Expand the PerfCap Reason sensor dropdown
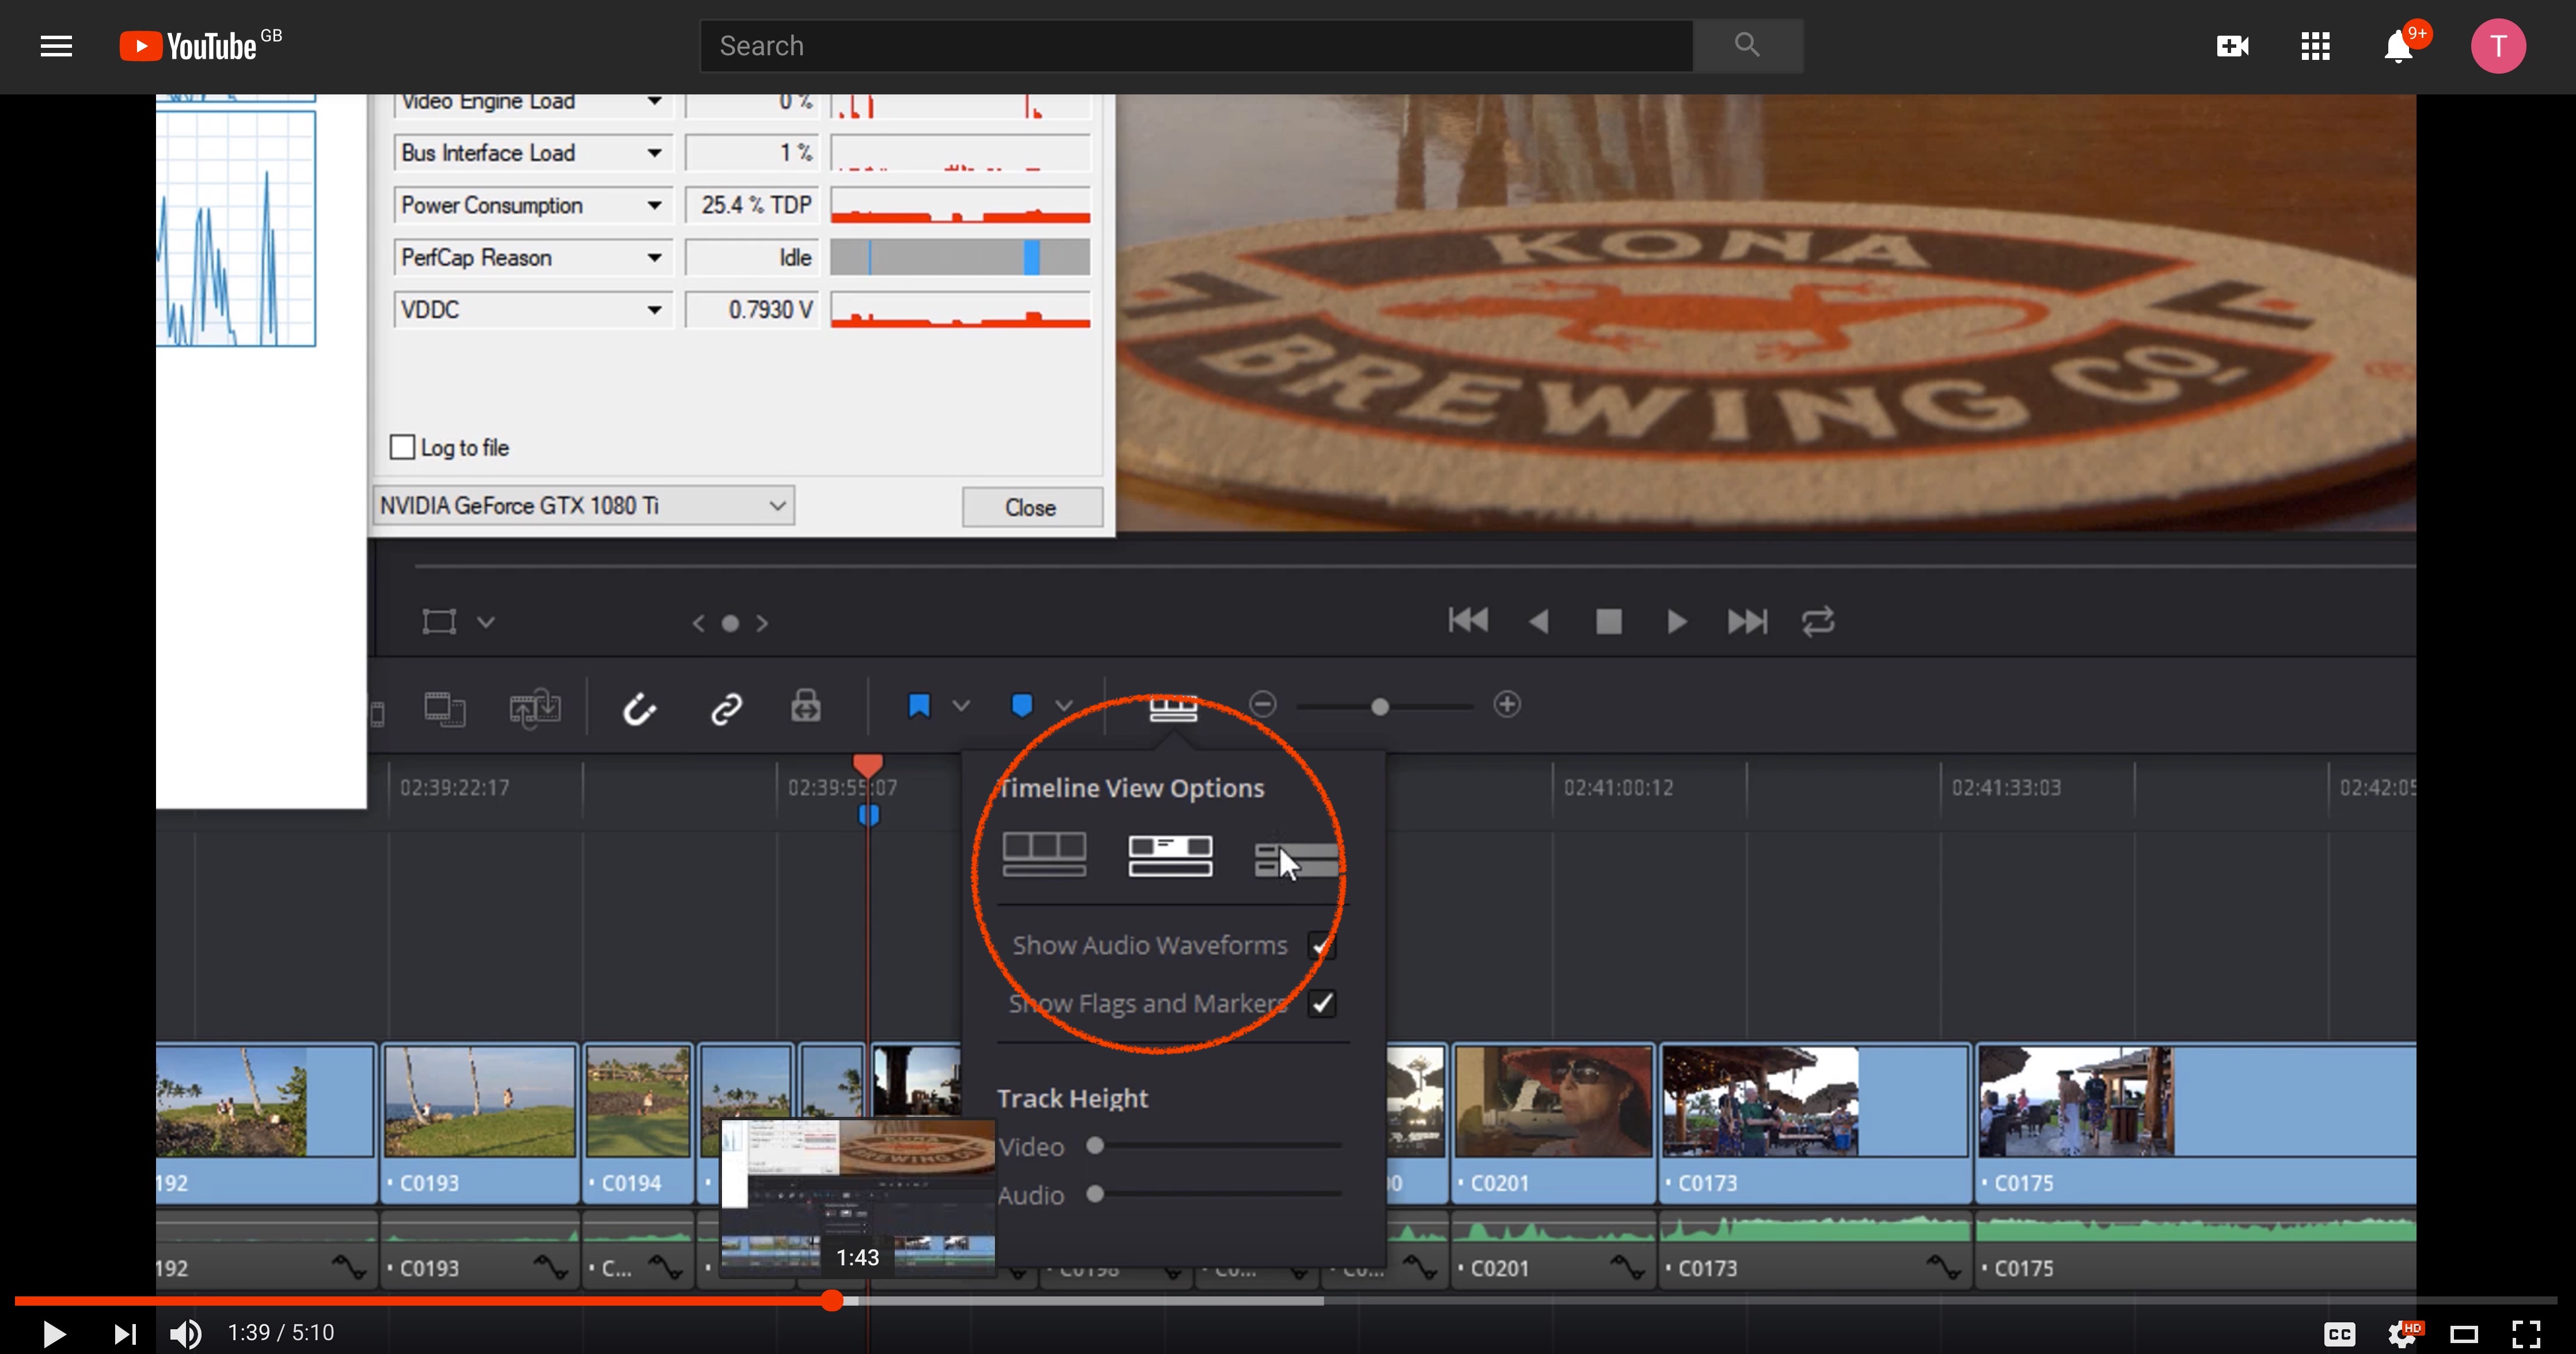The width and height of the screenshot is (2576, 1354). tap(654, 257)
